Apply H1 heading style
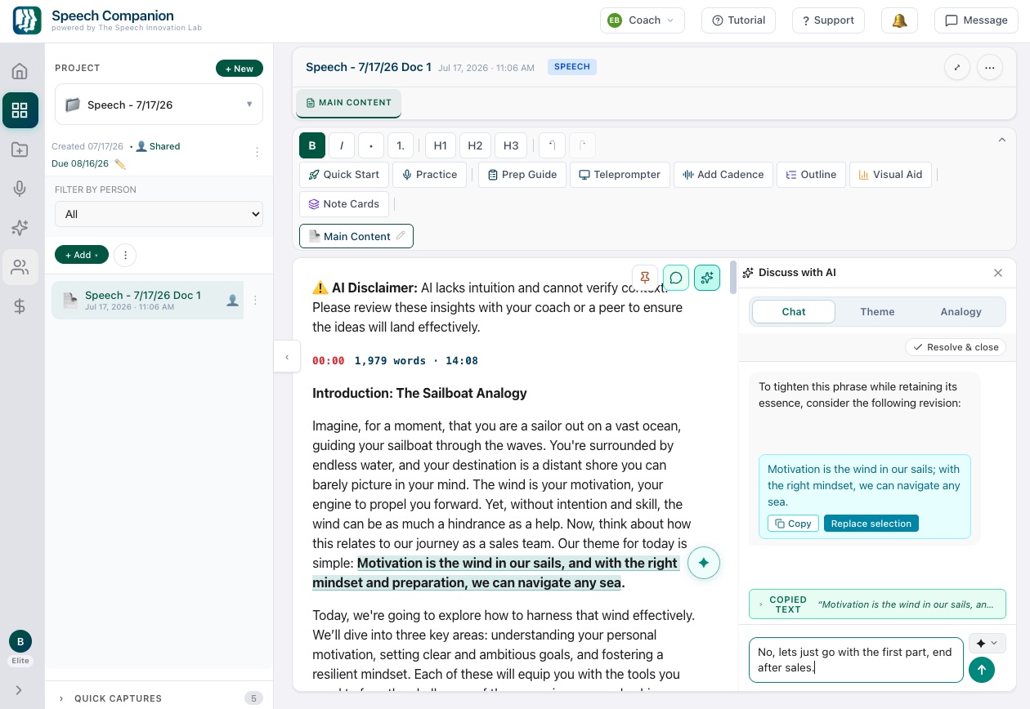This screenshot has width=1030, height=709. point(440,145)
